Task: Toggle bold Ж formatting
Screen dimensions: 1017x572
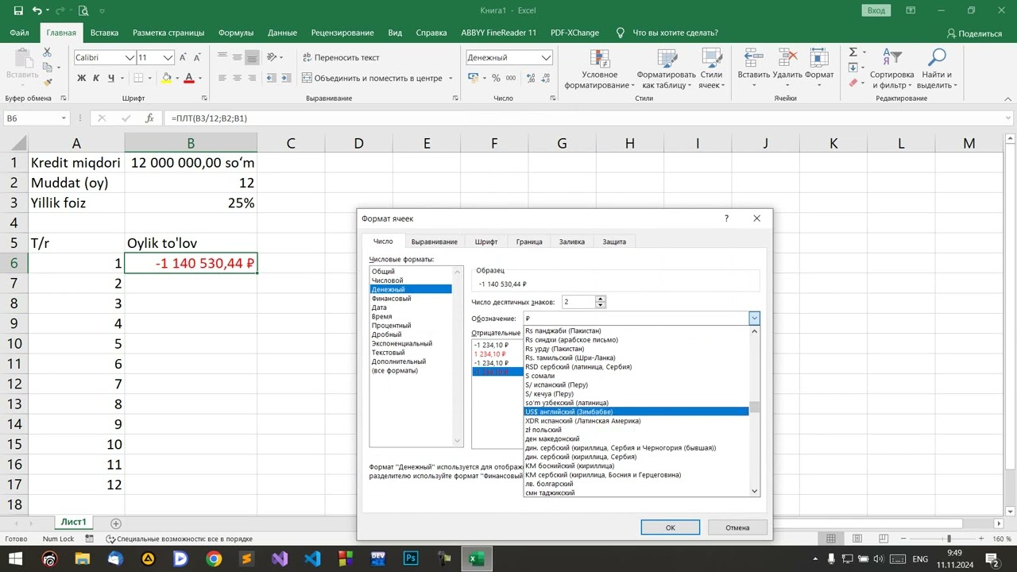Action: coord(81,78)
